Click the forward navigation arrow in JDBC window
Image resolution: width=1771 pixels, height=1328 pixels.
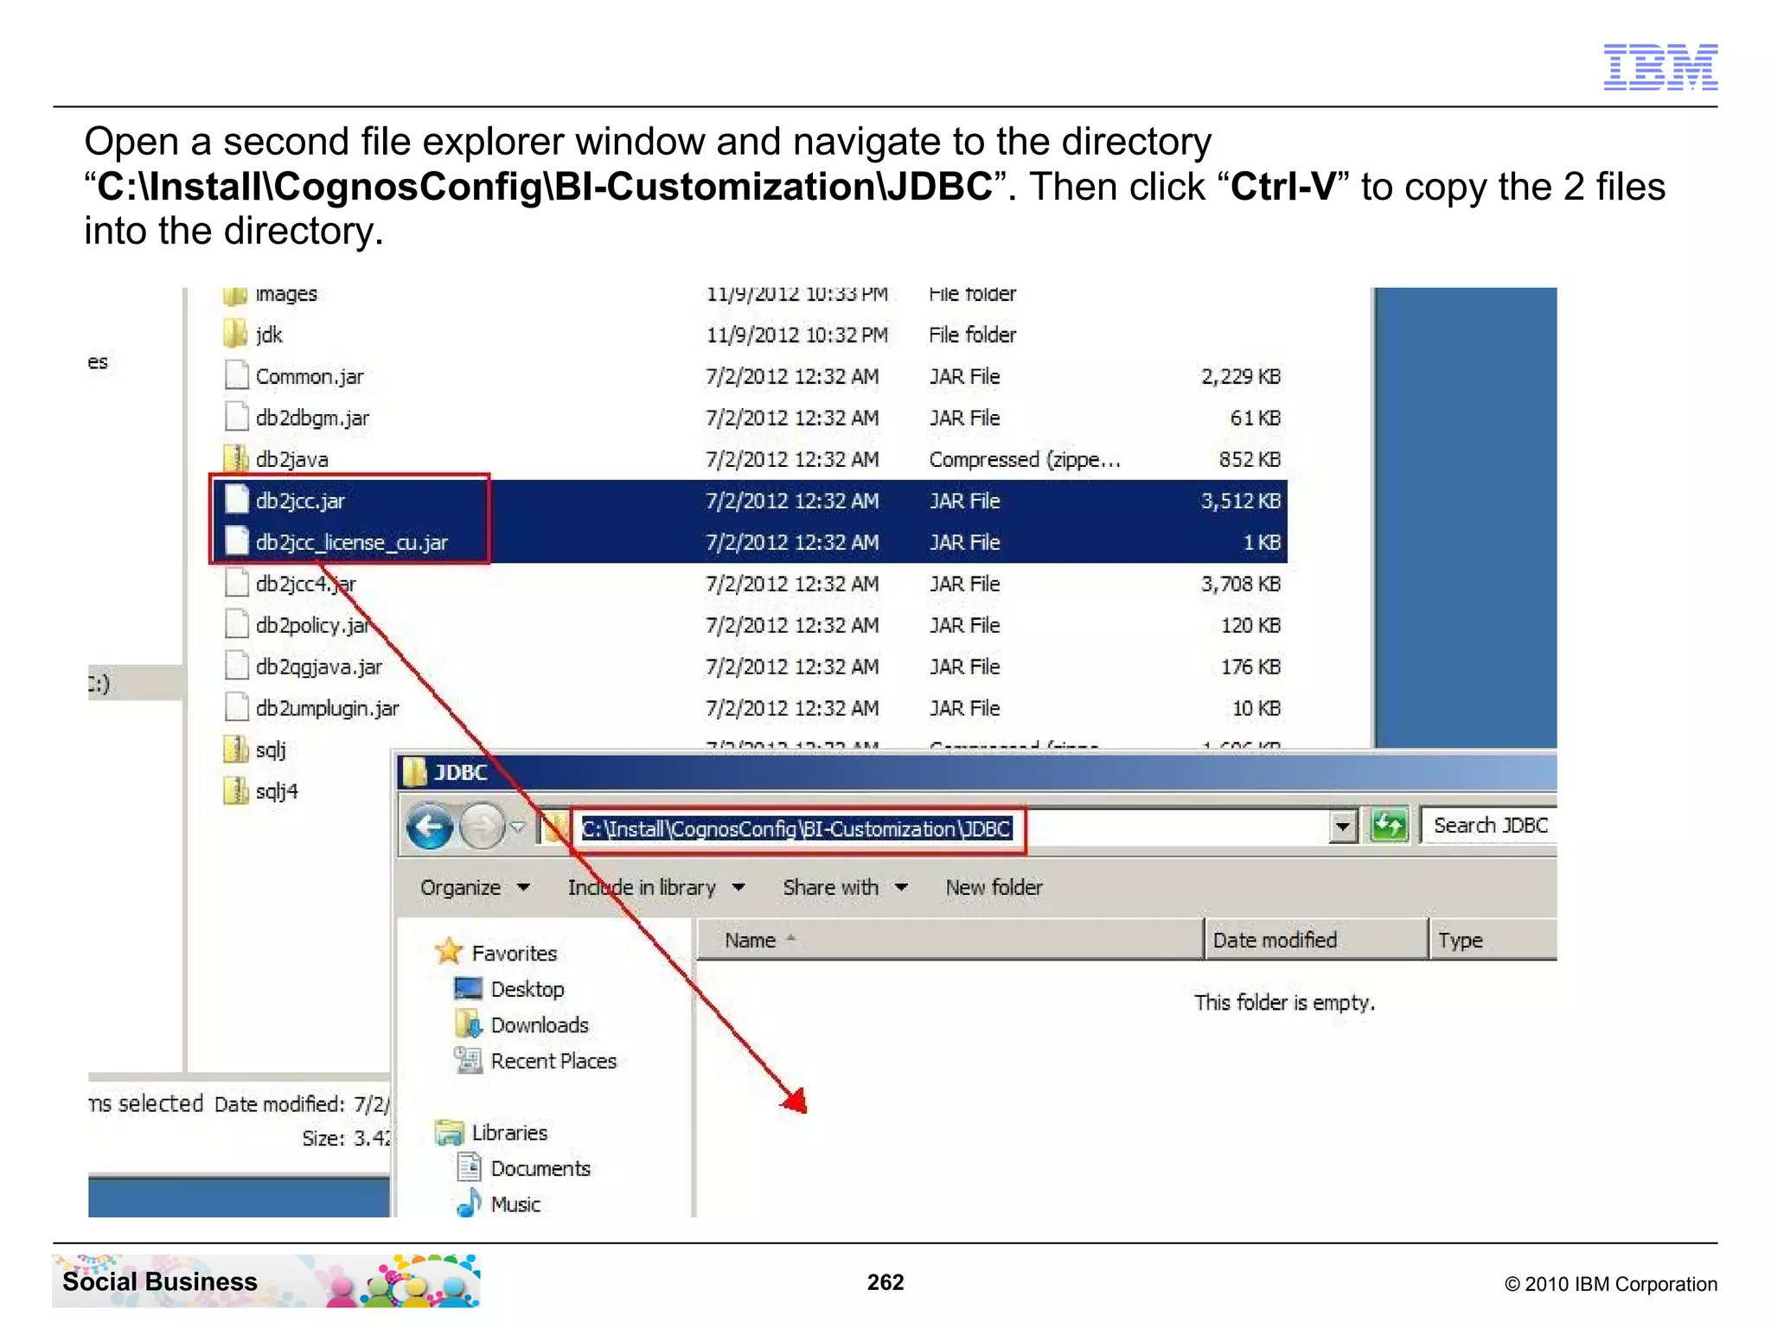482,827
